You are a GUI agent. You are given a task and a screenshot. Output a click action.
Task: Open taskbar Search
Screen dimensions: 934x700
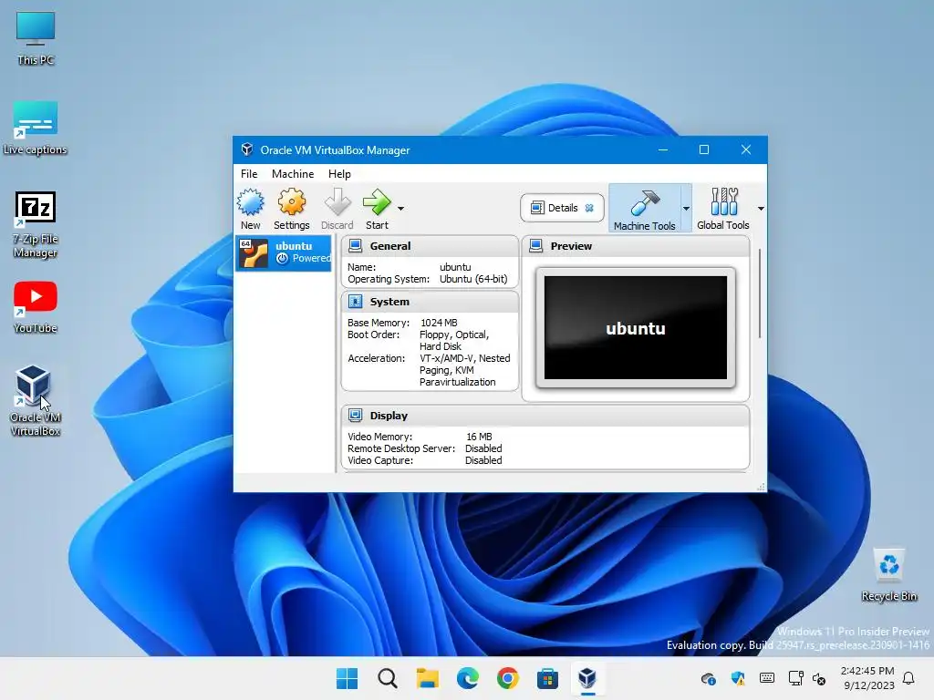(387, 678)
